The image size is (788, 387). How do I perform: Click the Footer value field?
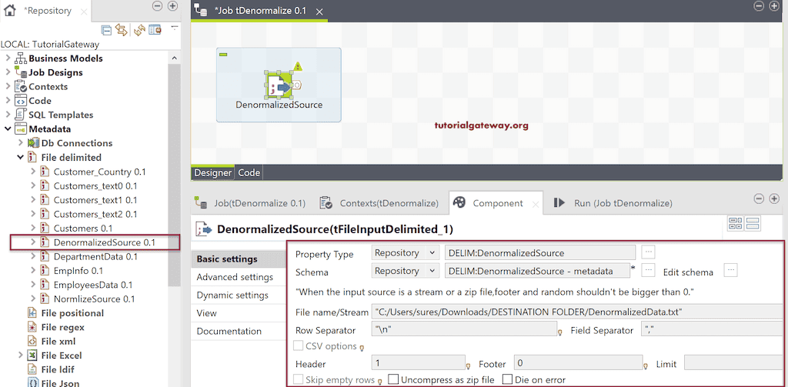click(578, 363)
